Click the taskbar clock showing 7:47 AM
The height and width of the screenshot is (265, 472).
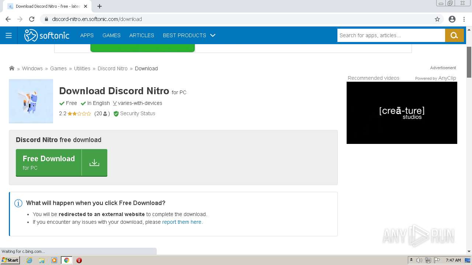coord(453,260)
